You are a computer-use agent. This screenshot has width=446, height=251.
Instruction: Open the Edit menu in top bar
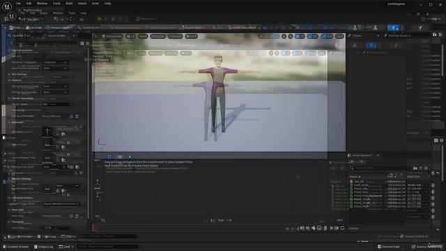click(x=29, y=3)
